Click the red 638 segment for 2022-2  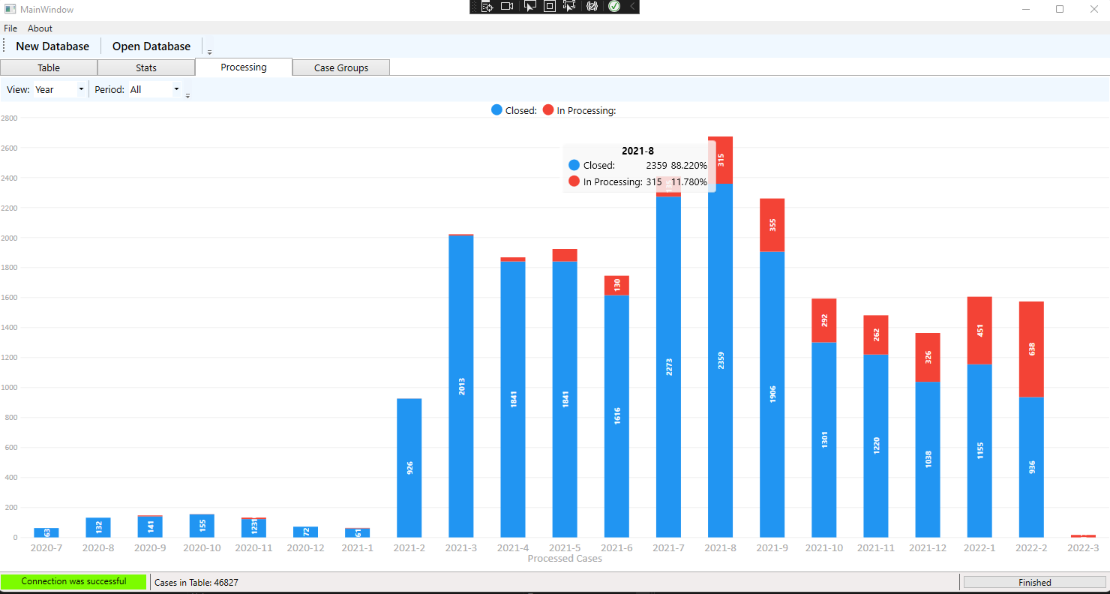tap(1031, 349)
